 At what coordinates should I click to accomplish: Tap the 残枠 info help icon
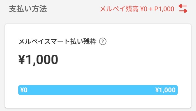coord(103,41)
